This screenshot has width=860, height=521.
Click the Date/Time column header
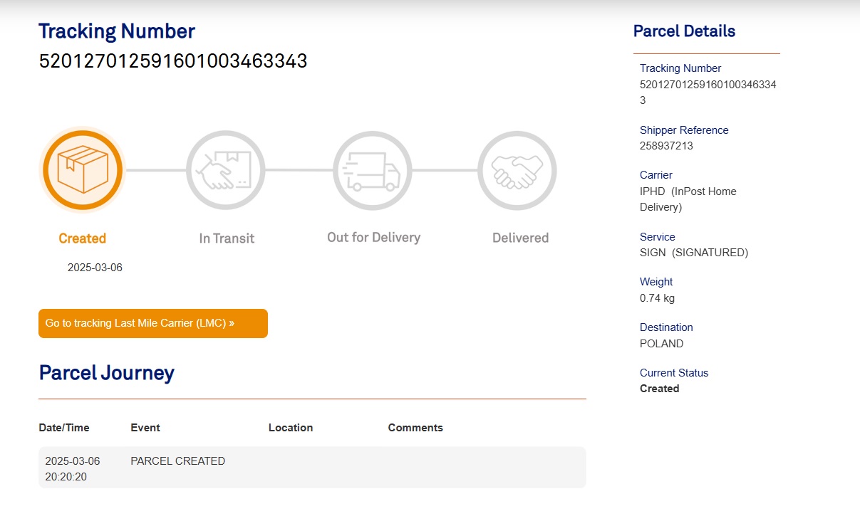pyautogui.click(x=64, y=428)
